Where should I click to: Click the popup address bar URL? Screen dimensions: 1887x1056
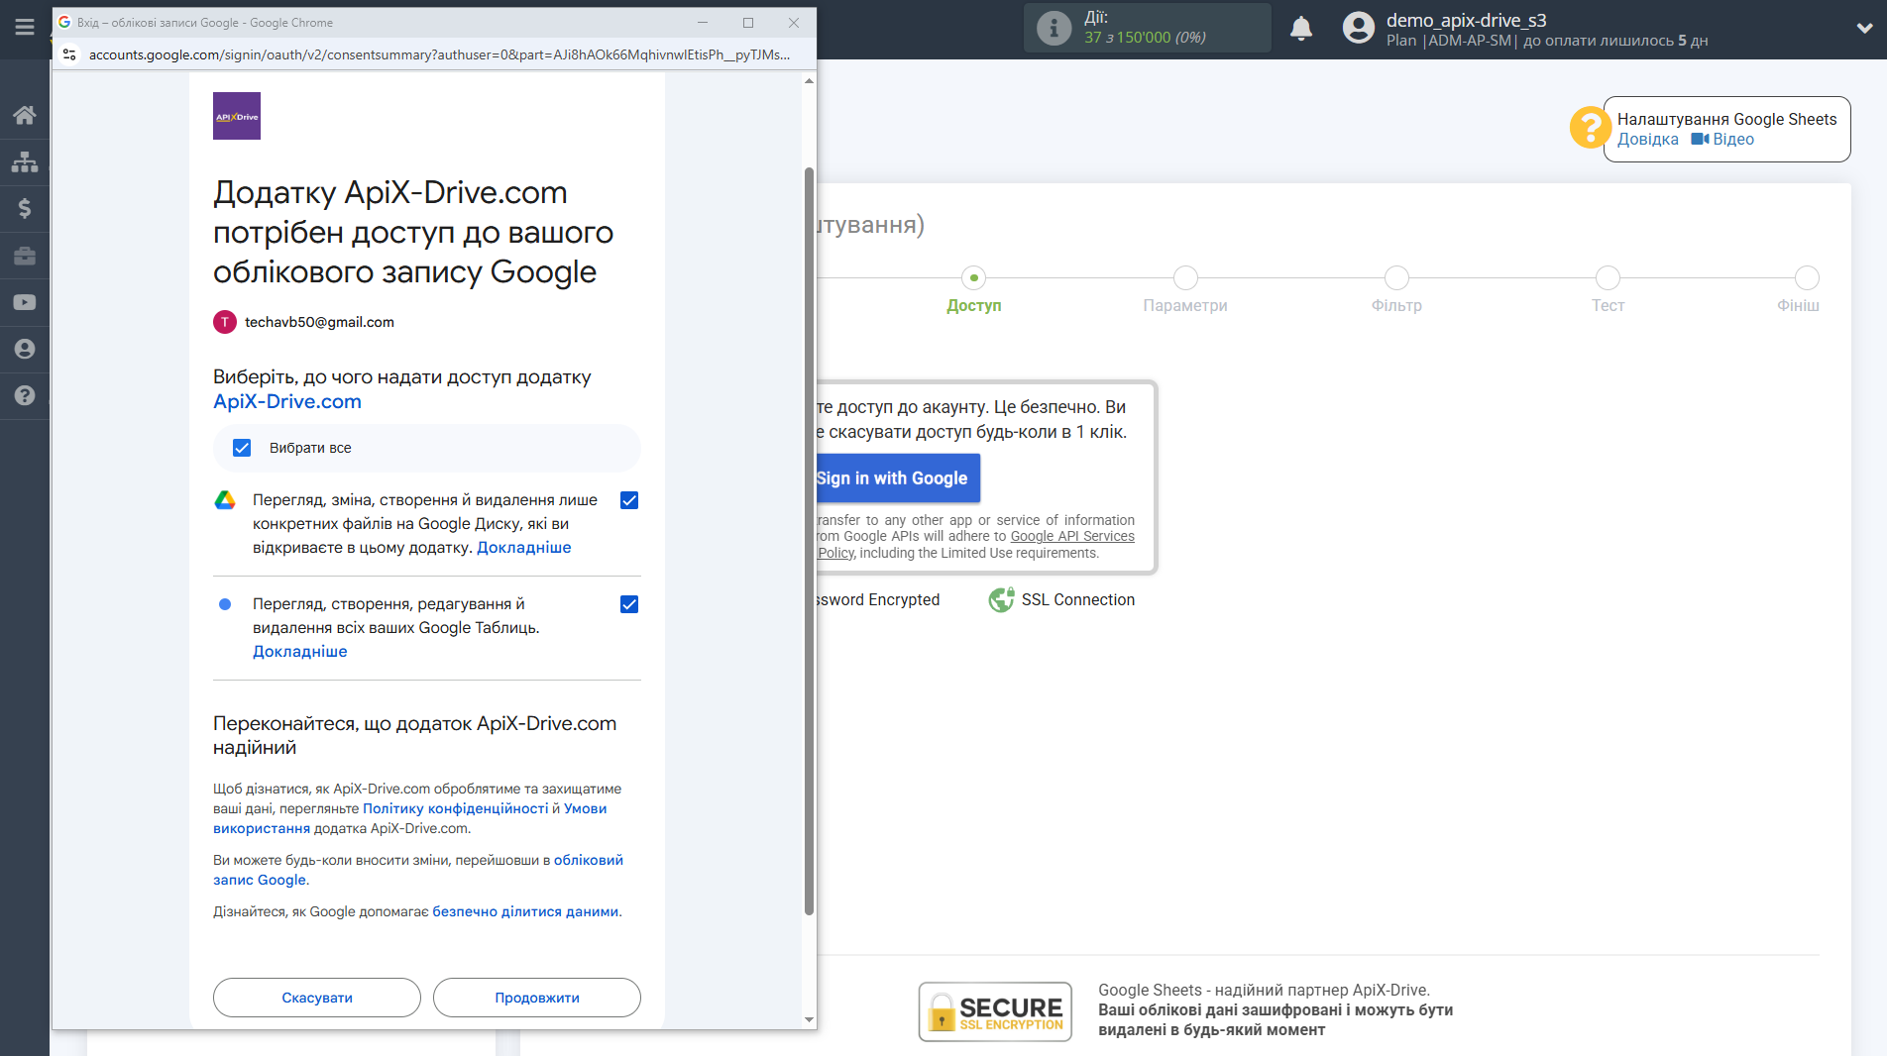tap(439, 54)
